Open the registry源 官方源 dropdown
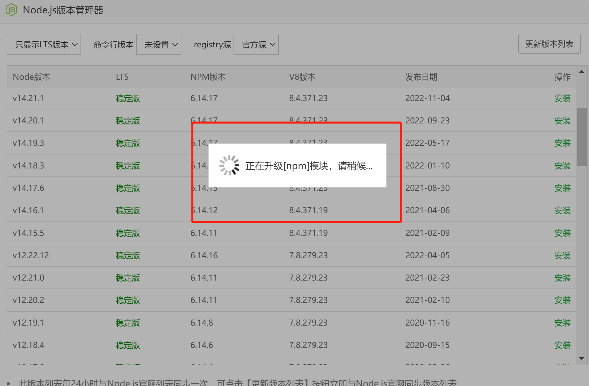589x386 pixels. tap(256, 44)
